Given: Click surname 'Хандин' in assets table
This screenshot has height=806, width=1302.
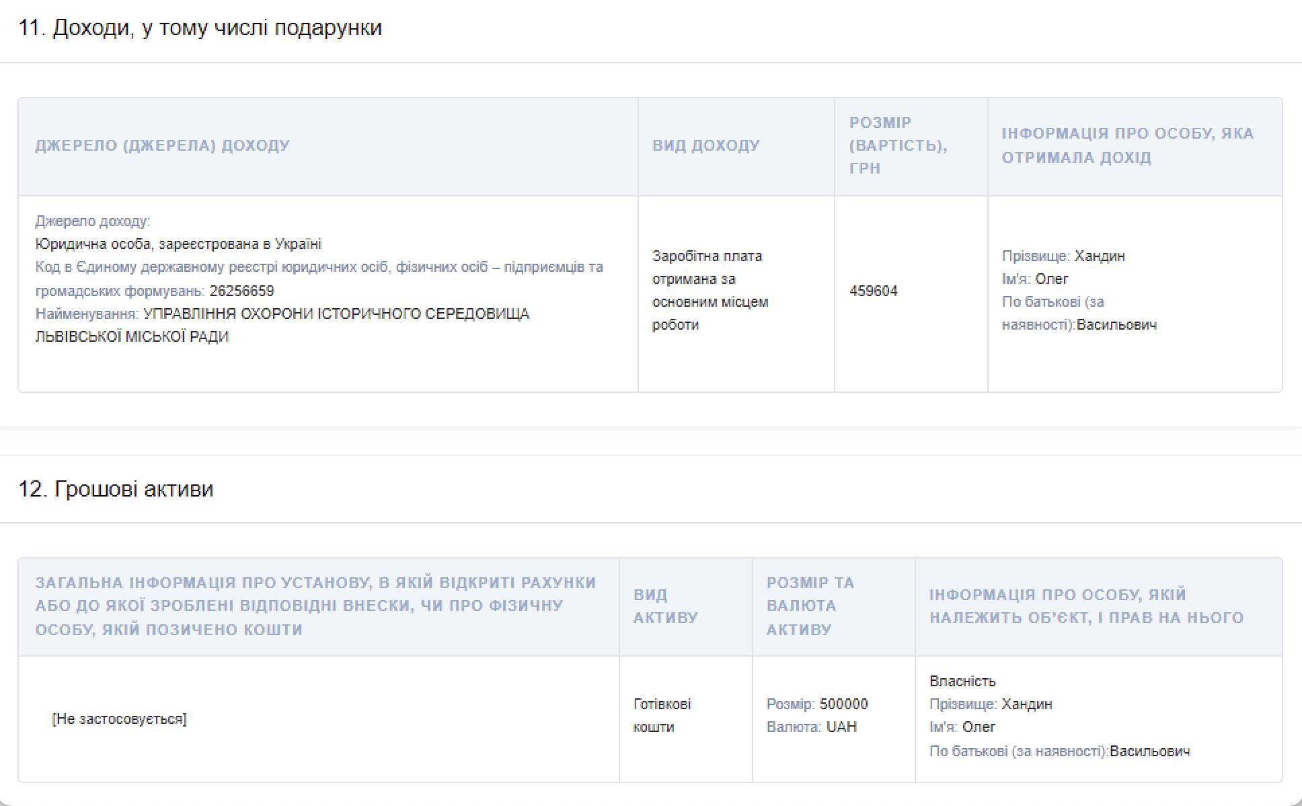Looking at the screenshot, I should [1027, 704].
